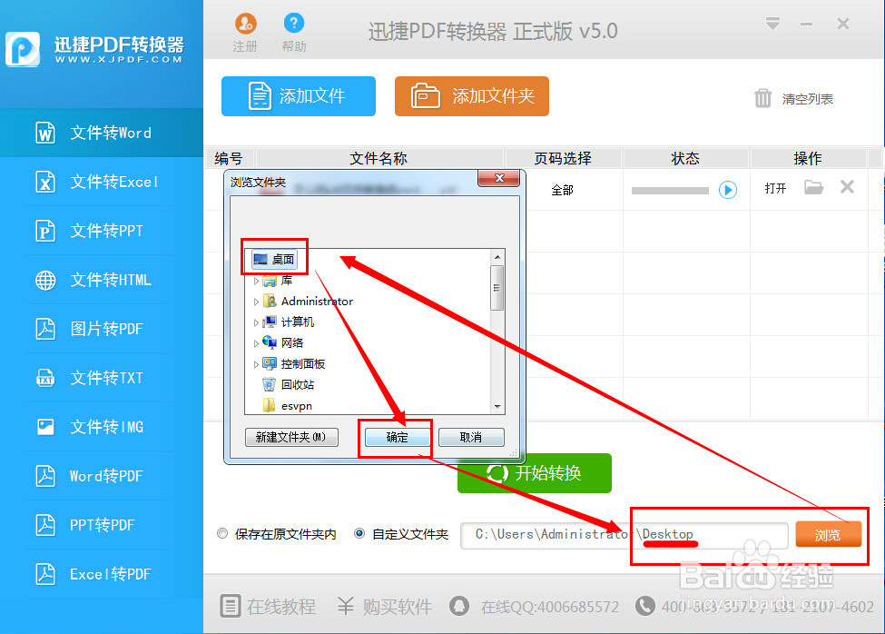Click the 迅捷PDF转换器 logo icon
This screenshot has height=634, width=885.
click(23, 49)
